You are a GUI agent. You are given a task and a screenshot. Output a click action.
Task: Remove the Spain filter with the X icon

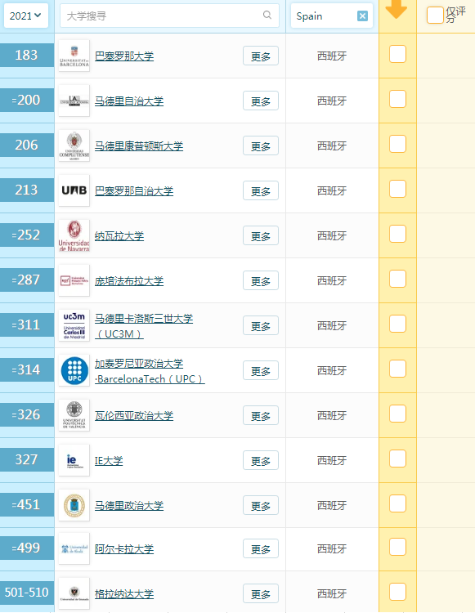[362, 16]
